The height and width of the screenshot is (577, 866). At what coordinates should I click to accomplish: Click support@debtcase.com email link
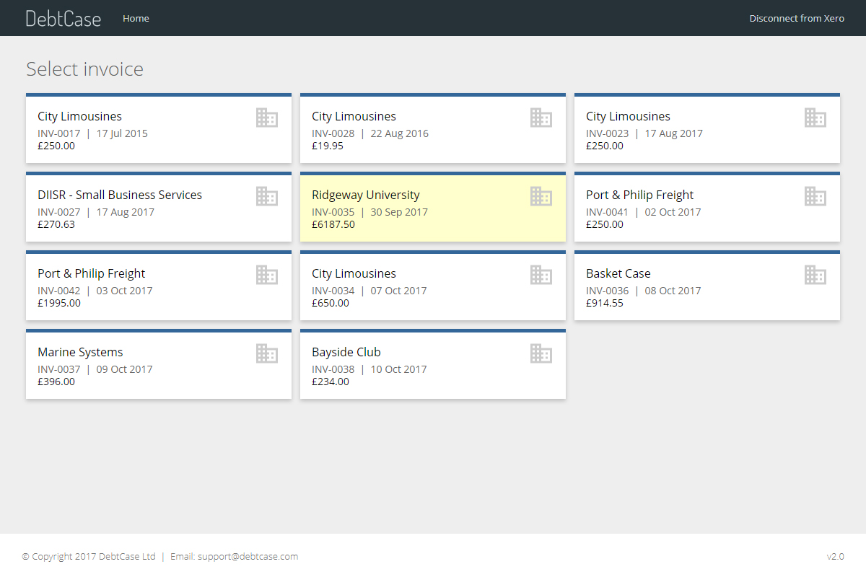click(x=248, y=557)
